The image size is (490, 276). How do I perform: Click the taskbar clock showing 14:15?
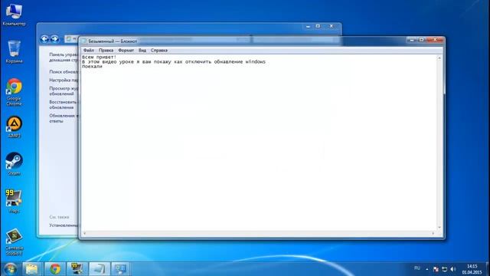click(472, 269)
